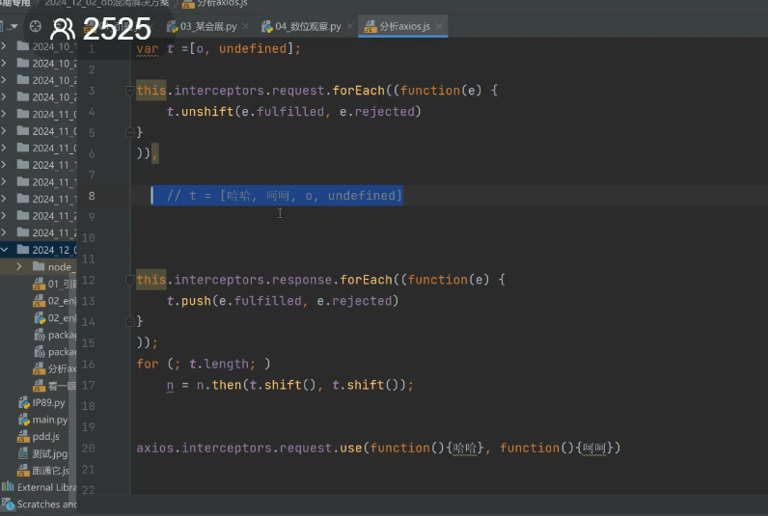The height and width of the screenshot is (516, 768).
Task: Click 'forEach' in the interceptors.response line
Action: click(366, 280)
